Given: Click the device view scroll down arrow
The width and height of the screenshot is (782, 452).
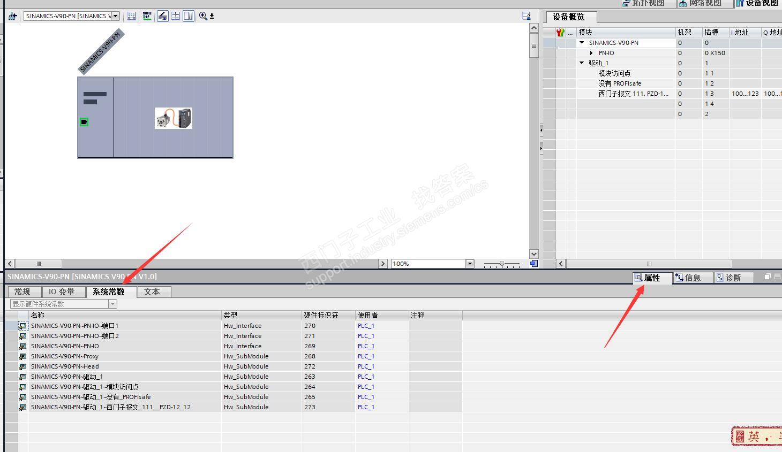Looking at the screenshot, I should 533,254.
